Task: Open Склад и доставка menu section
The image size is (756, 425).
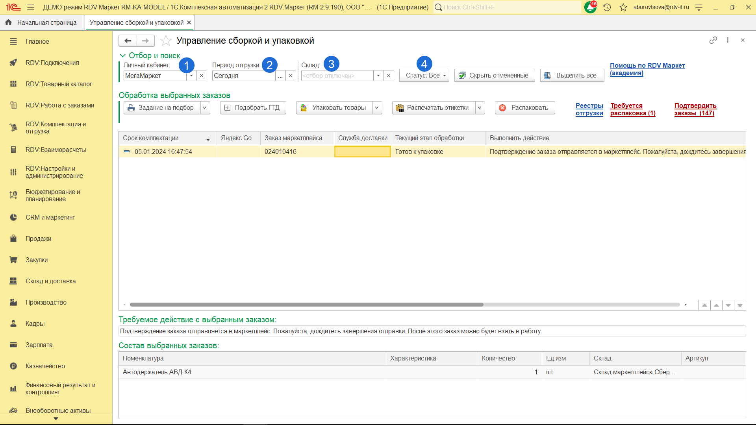Action: click(50, 281)
